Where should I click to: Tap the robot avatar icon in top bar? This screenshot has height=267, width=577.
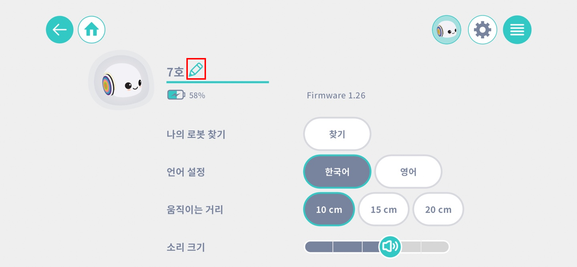coord(446,30)
